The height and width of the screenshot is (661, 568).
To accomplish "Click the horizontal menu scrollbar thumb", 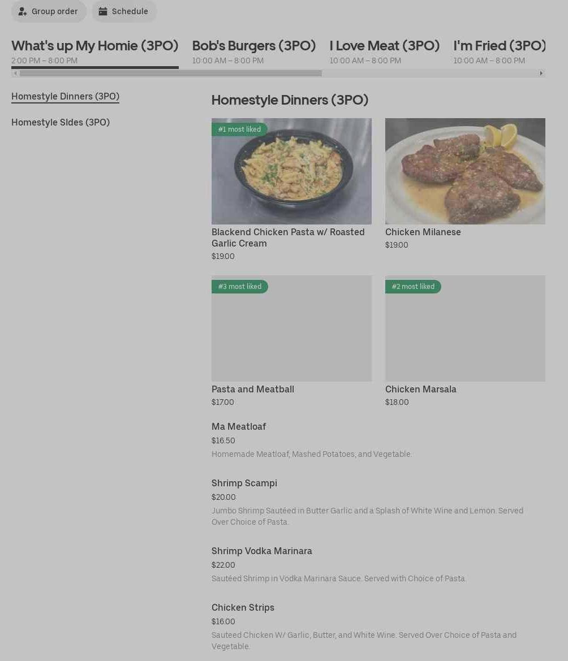I will pos(171,74).
